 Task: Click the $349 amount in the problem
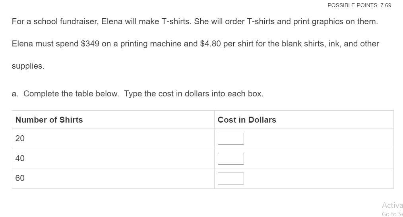90,44
